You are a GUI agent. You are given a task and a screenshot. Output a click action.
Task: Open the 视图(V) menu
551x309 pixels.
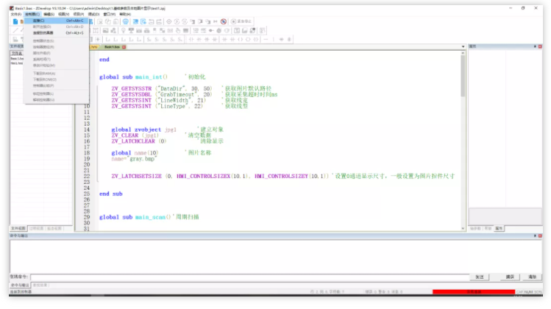63,14
